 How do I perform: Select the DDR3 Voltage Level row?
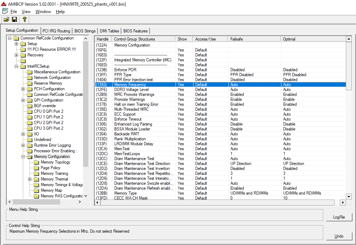pos(220,90)
